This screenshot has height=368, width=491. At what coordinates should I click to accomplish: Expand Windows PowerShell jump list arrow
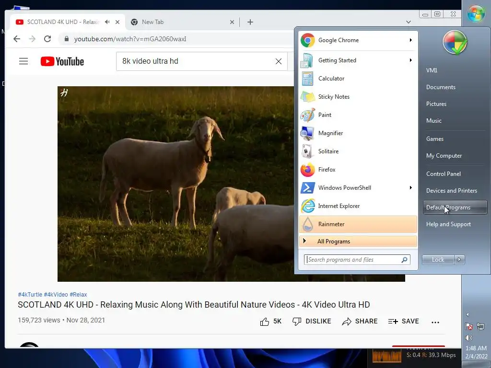click(x=410, y=188)
